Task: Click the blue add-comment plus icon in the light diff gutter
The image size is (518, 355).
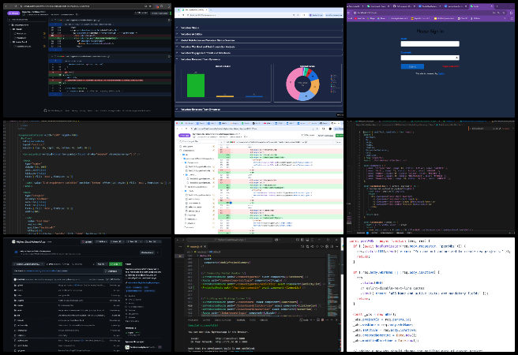Action: (231, 203)
